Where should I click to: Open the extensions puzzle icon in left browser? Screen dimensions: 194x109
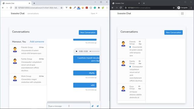(x=99, y=8)
